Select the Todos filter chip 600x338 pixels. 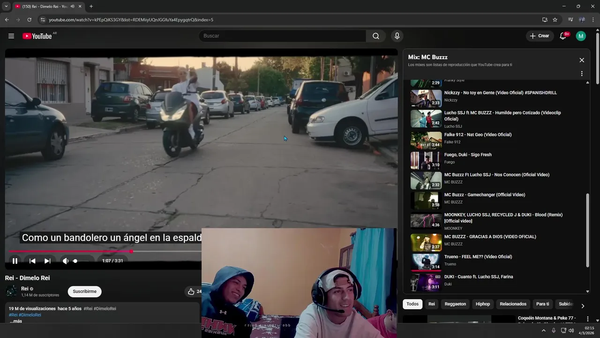(x=412, y=304)
